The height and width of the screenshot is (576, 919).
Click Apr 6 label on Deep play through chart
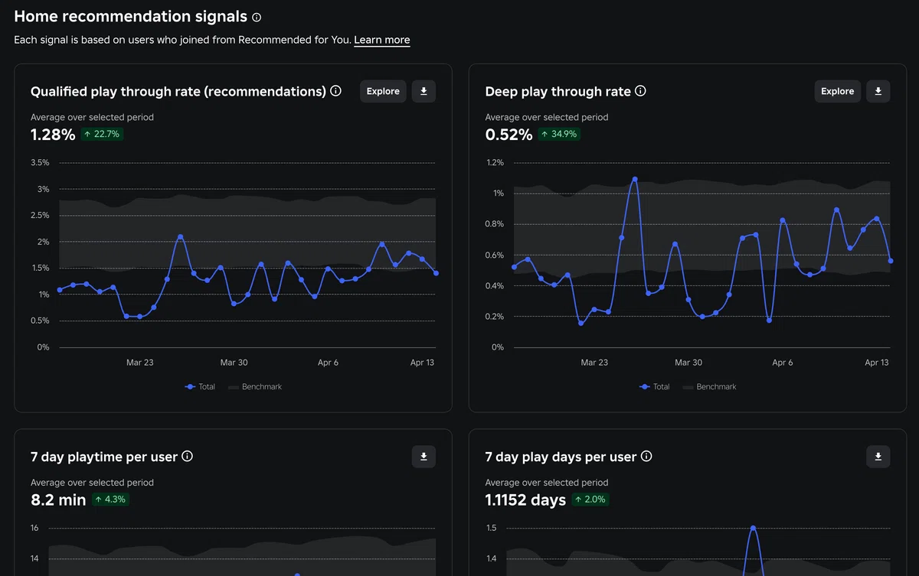[783, 363]
